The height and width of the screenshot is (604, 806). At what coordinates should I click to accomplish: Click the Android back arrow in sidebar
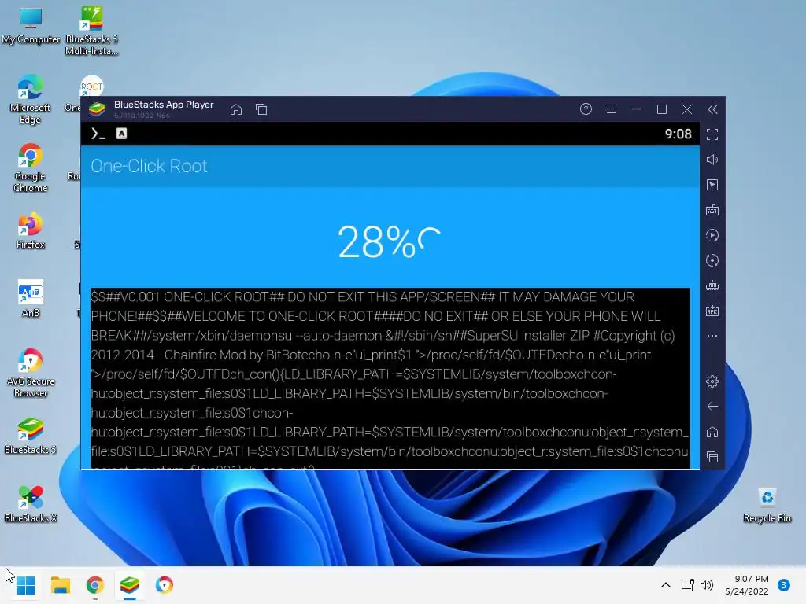point(712,407)
